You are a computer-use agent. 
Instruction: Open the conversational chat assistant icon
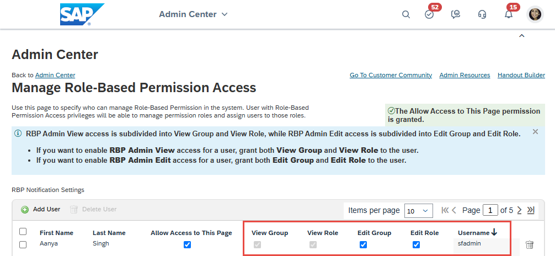pyautogui.click(x=456, y=14)
